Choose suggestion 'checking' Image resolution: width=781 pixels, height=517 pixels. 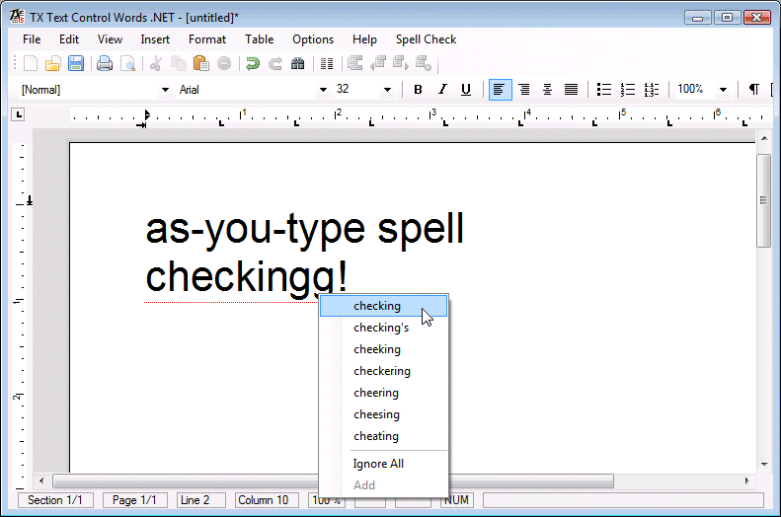tap(383, 306)
